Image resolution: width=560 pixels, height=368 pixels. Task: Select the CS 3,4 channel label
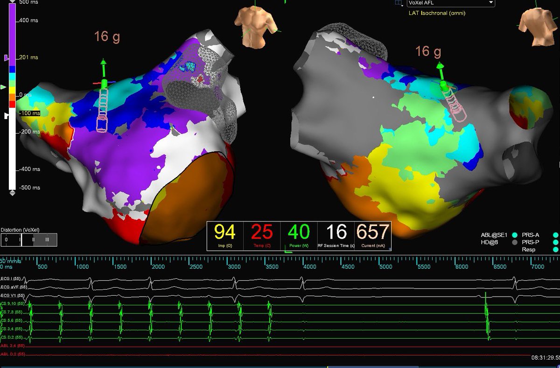[12, 329]
